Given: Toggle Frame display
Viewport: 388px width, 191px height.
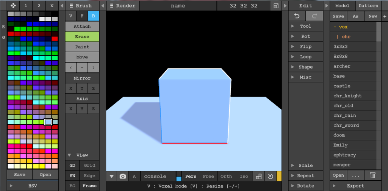Looking at the screenshot, I should [89, 186].
